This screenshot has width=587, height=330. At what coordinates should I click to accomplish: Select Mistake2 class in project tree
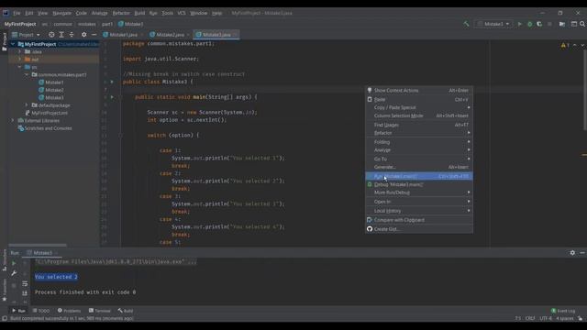51,90
